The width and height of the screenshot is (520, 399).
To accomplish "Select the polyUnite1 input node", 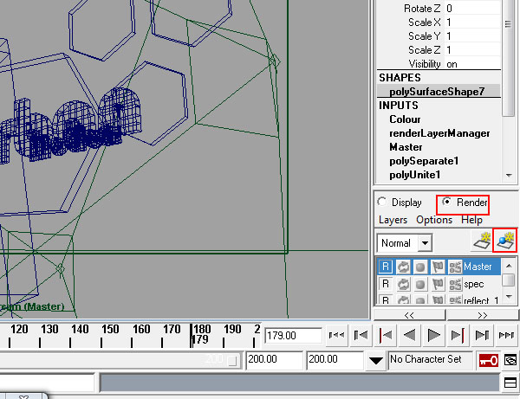I will tap(414, 175).
